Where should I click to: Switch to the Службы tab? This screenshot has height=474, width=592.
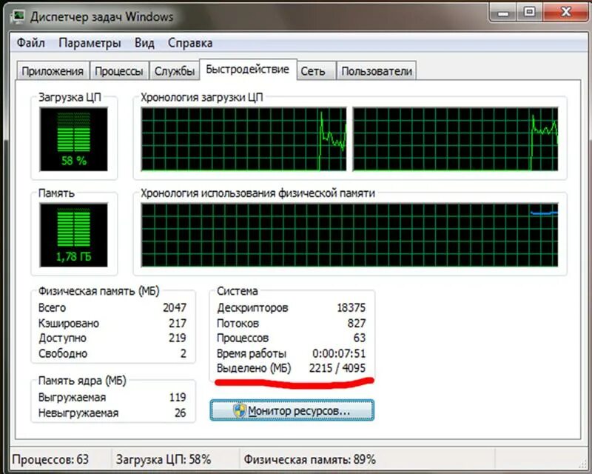(x=175, y=70)
